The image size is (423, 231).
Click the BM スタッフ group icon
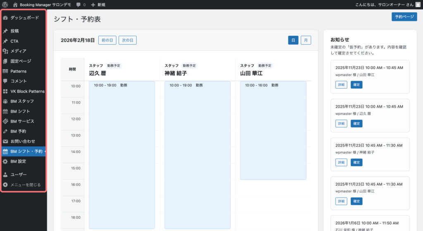tap(5, 101)
